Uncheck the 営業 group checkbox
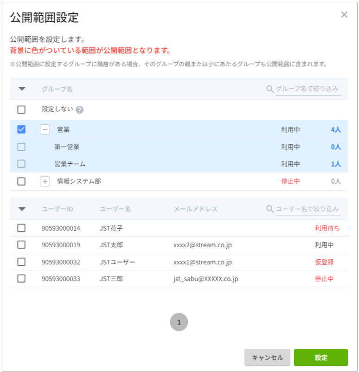 coord(21,129)
